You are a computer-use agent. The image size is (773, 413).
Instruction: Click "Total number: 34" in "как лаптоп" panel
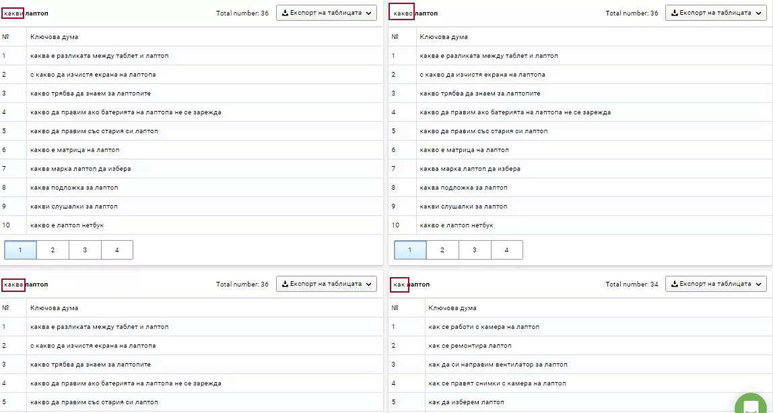(632, 285)
